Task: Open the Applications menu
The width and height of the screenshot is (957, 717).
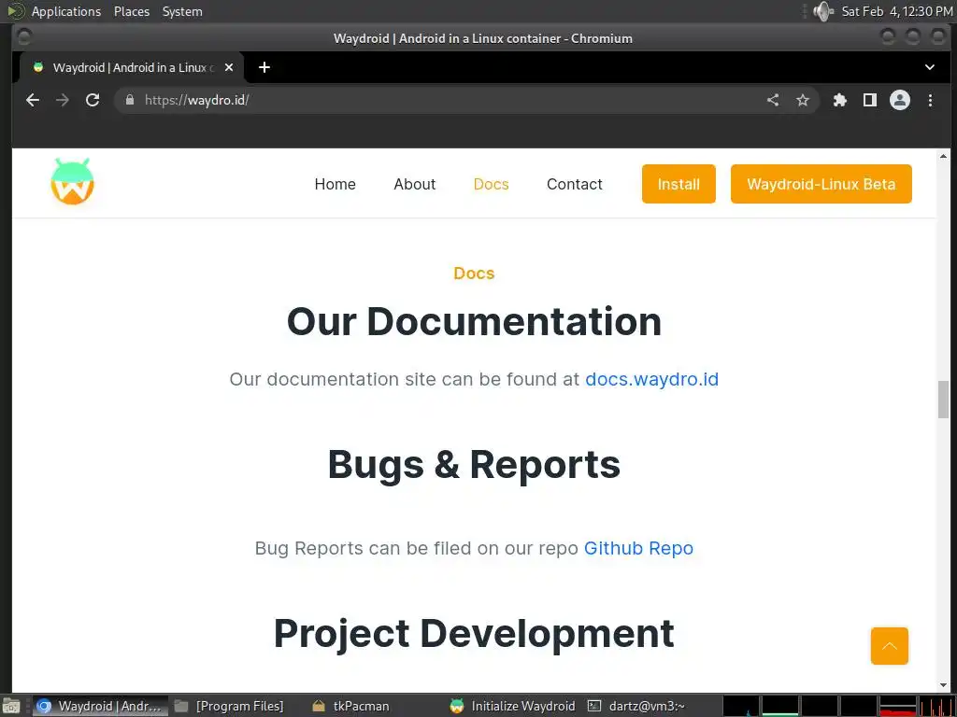Action: pos(66,11)
